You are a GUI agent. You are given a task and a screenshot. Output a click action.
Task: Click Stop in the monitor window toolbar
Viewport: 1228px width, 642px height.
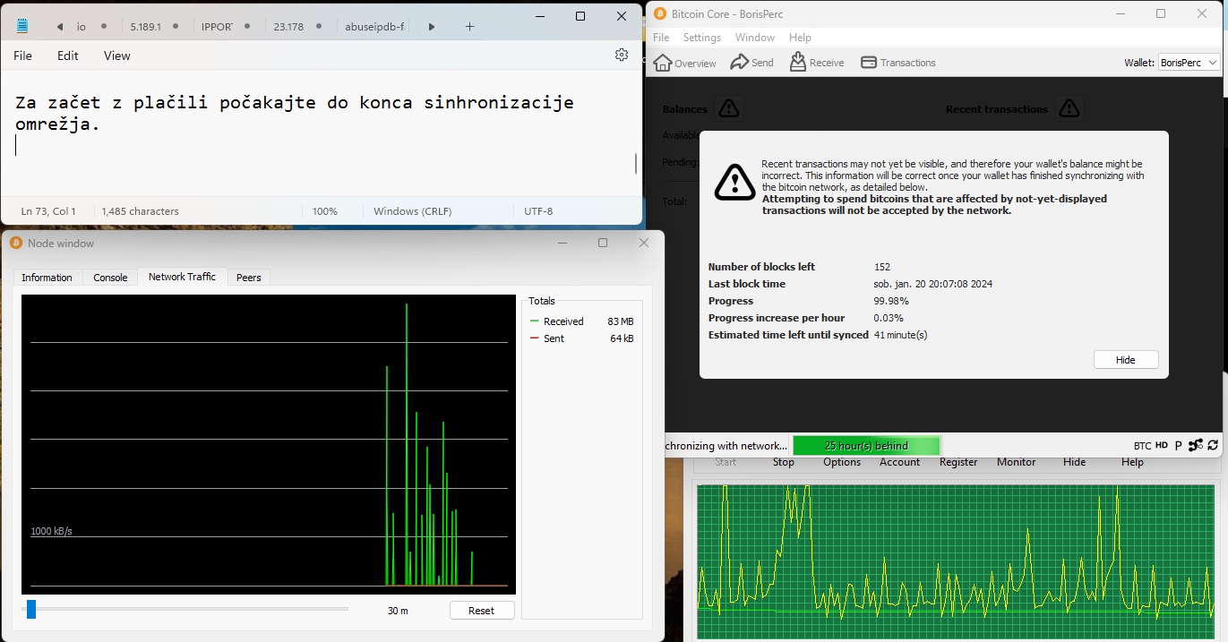[784, 462]
